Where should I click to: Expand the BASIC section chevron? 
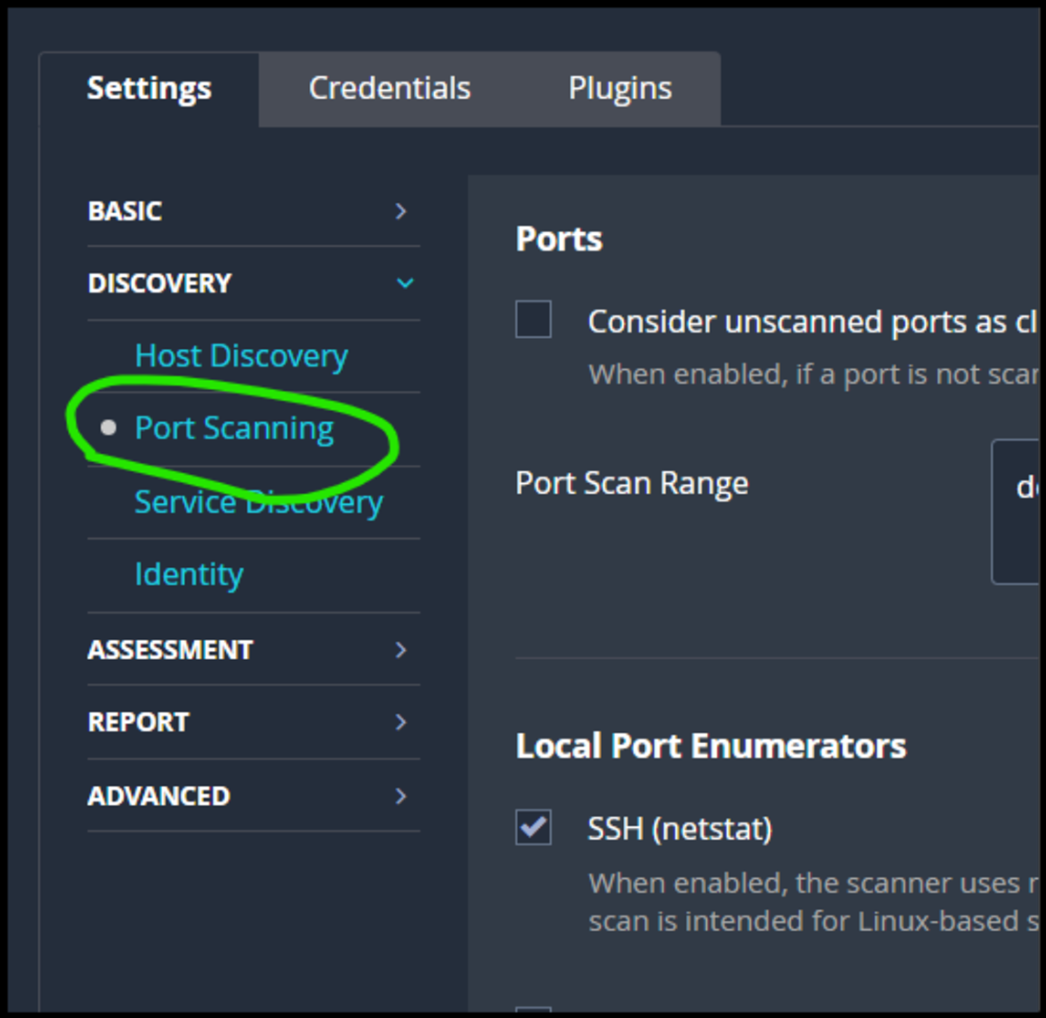(400, 212)
